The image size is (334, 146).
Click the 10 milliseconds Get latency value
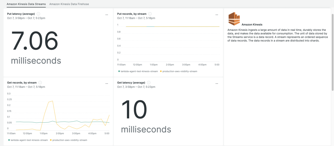(x=134, y=109)
